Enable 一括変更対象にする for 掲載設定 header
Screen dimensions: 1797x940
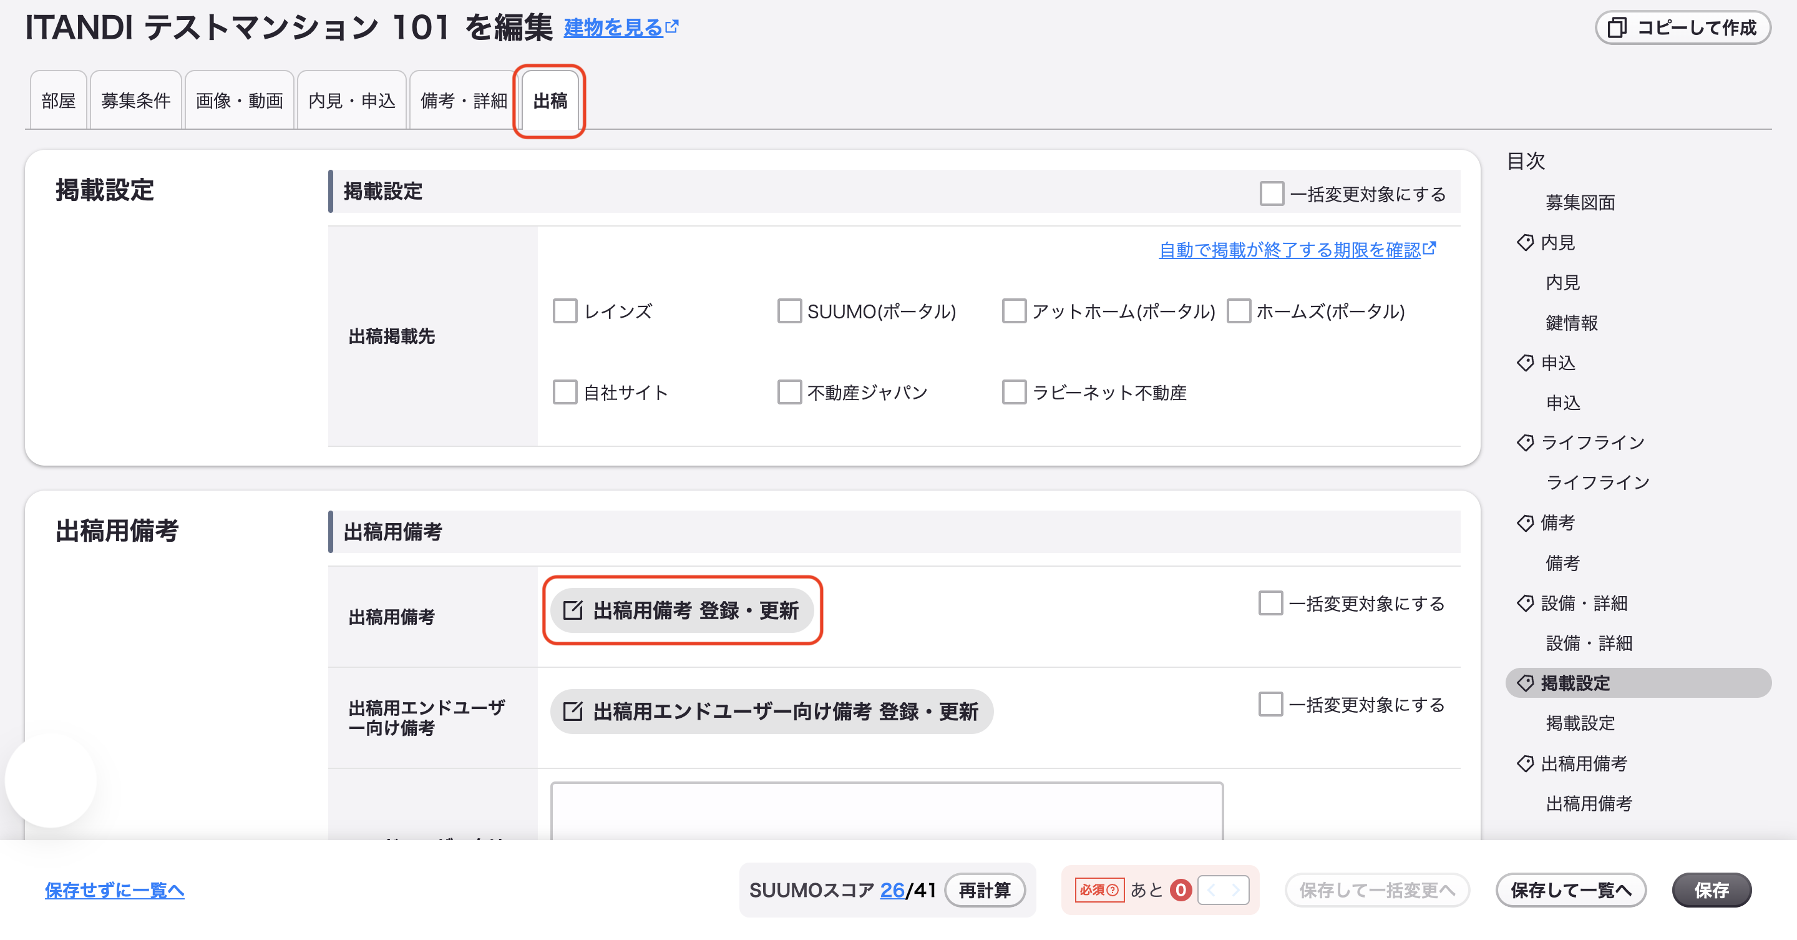(x=1271, y=193)
